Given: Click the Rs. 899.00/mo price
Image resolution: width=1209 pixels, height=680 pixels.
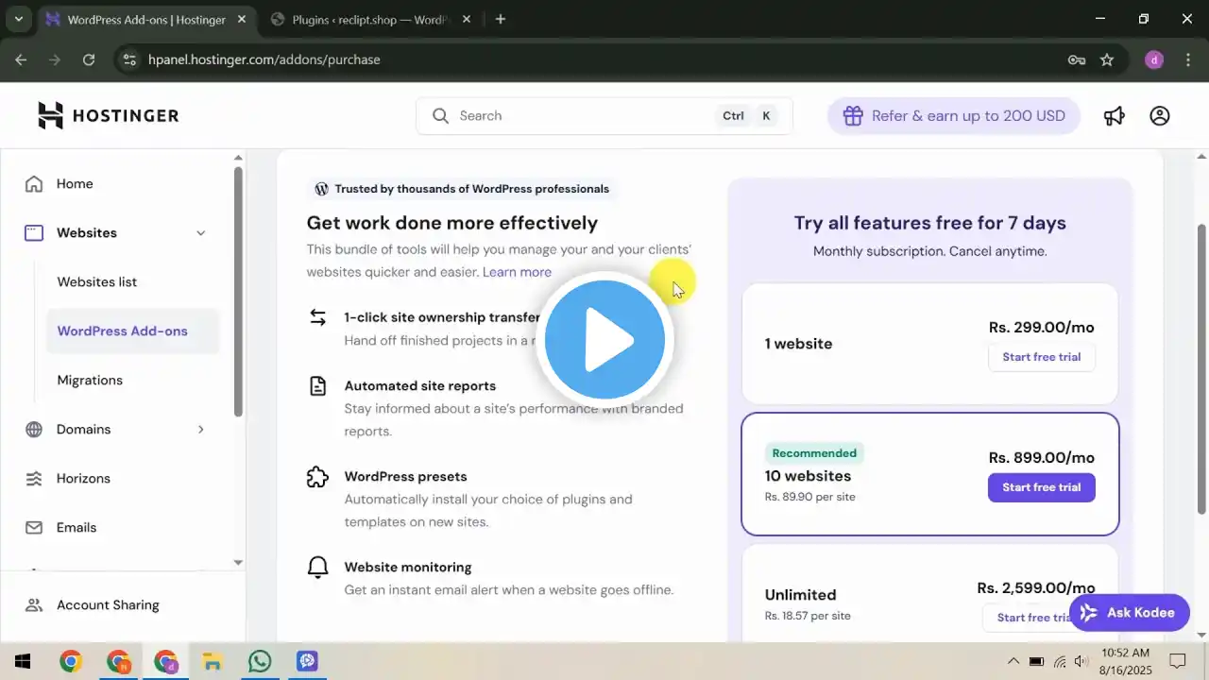Looking at the screenshot, I should [1042, 458].
